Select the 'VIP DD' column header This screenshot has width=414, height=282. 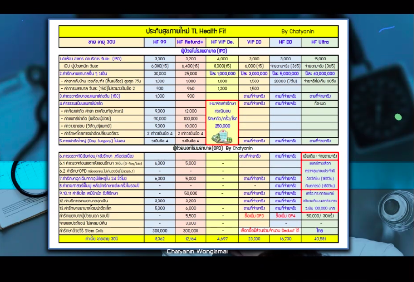(254, 42)
